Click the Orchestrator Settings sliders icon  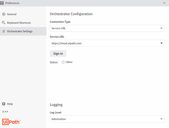click(x=4, y=31)
